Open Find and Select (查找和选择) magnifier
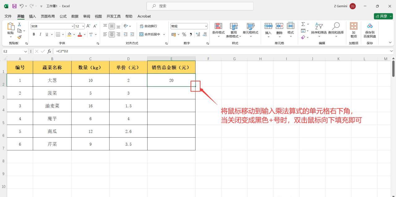The image size is (396, 197). click(336, 30)
